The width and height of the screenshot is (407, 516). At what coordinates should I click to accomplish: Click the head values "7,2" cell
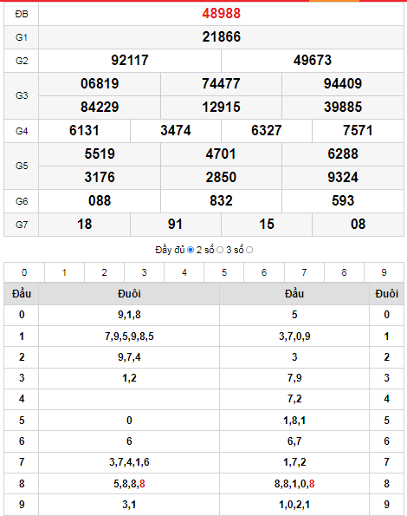tap(294, 399)
